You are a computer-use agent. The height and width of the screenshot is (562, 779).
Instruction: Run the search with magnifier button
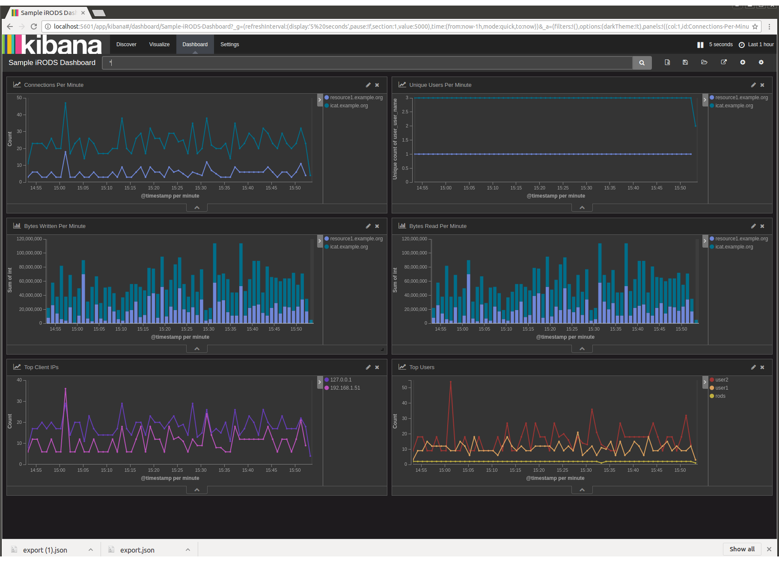click(x=642, y=63)
